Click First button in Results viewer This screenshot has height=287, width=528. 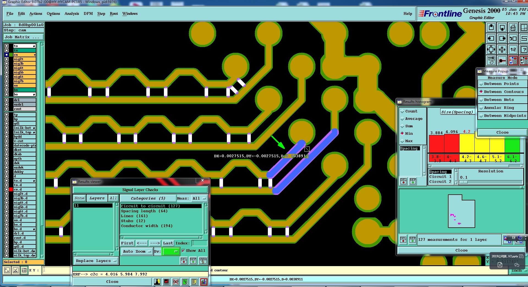(x=127, y=243)
